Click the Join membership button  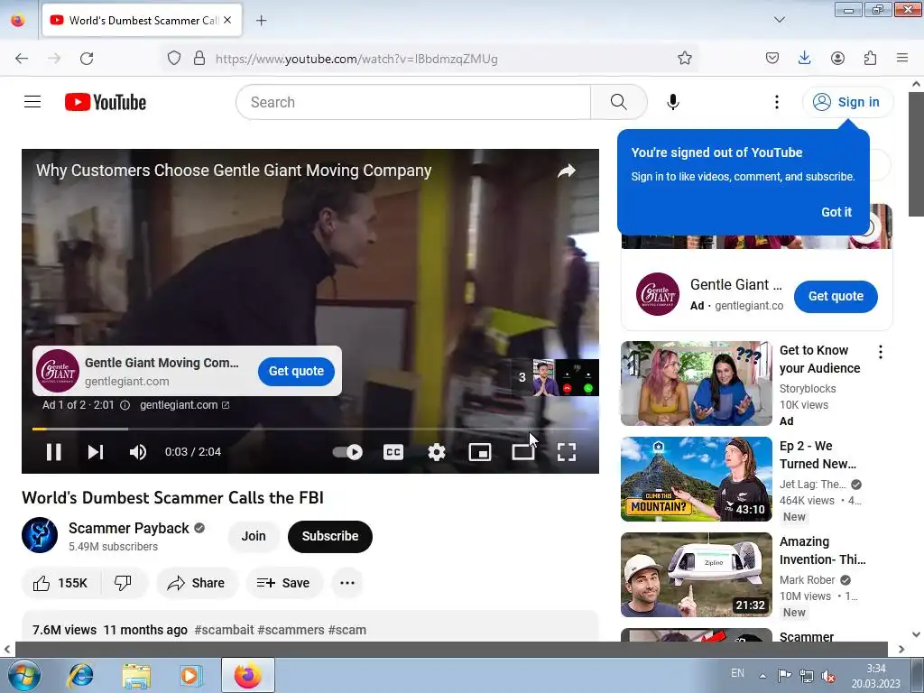point(254,536)
